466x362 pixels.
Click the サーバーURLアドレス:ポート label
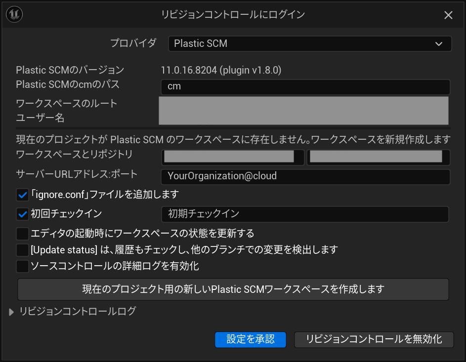[x=77, y=174]
